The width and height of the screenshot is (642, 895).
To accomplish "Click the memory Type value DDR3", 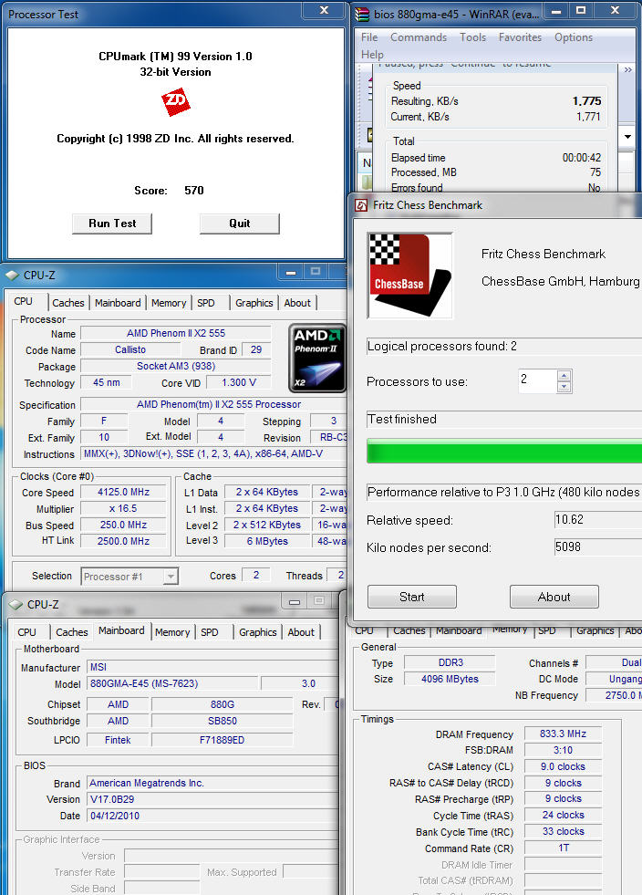I will (450, 662).
